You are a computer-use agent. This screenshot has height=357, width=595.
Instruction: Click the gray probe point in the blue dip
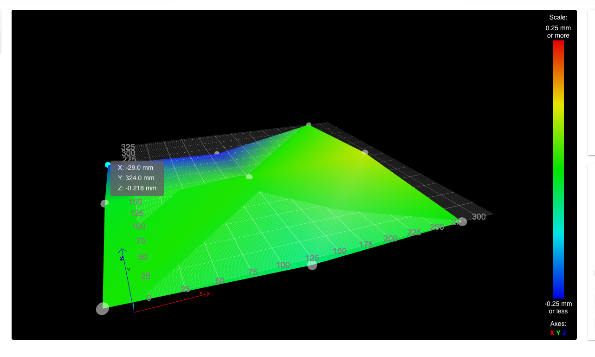217,153
